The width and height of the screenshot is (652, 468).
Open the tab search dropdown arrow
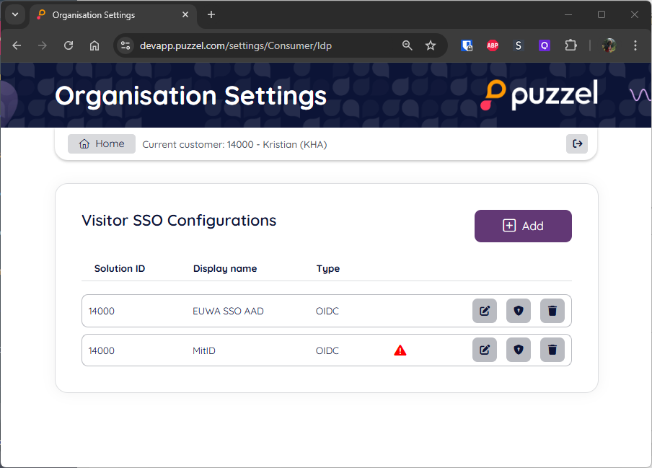point(15,14)
